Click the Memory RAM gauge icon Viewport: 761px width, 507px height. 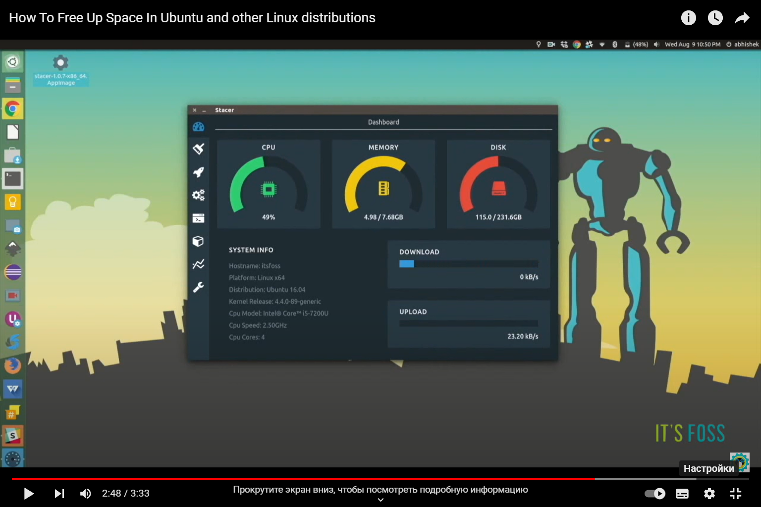point(383,189)
